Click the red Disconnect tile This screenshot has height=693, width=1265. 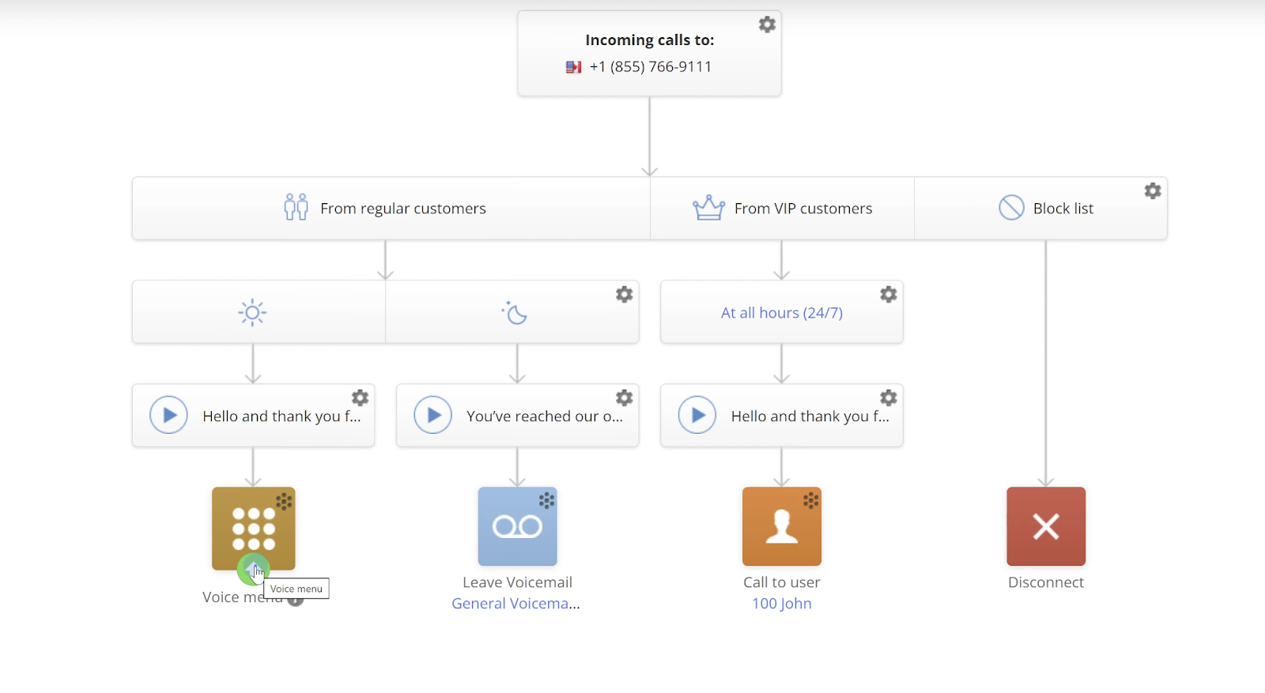click(x=1045, y=526)
